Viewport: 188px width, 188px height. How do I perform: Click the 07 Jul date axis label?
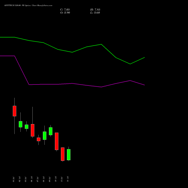(x=38, y=179)
